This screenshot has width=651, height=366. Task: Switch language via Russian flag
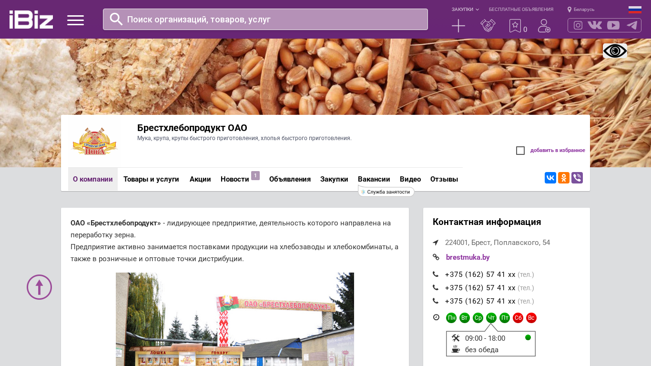pos(635,10)
